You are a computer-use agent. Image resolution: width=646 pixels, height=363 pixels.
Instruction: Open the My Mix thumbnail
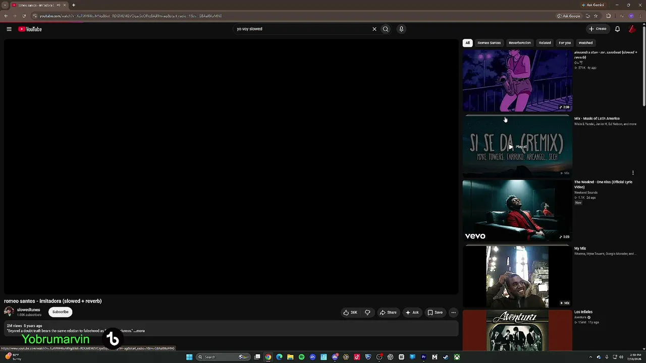517,277
